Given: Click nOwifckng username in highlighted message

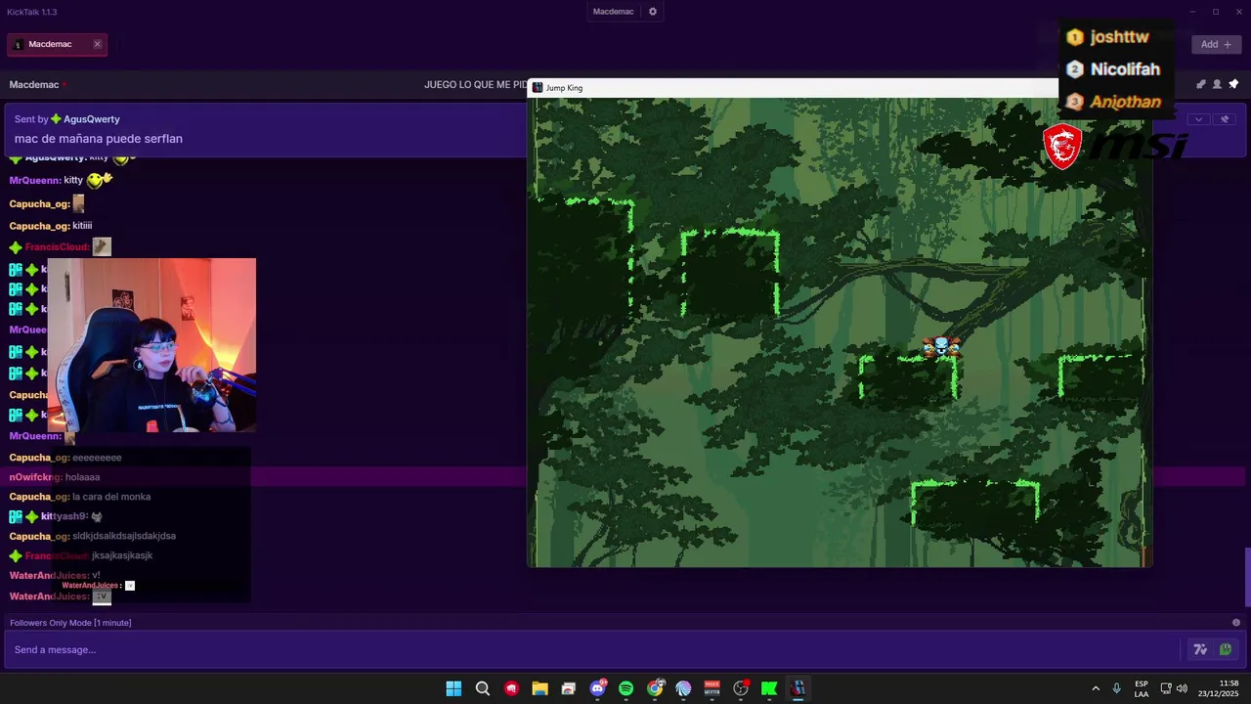Looking at the screenshot, I should 35,477.
